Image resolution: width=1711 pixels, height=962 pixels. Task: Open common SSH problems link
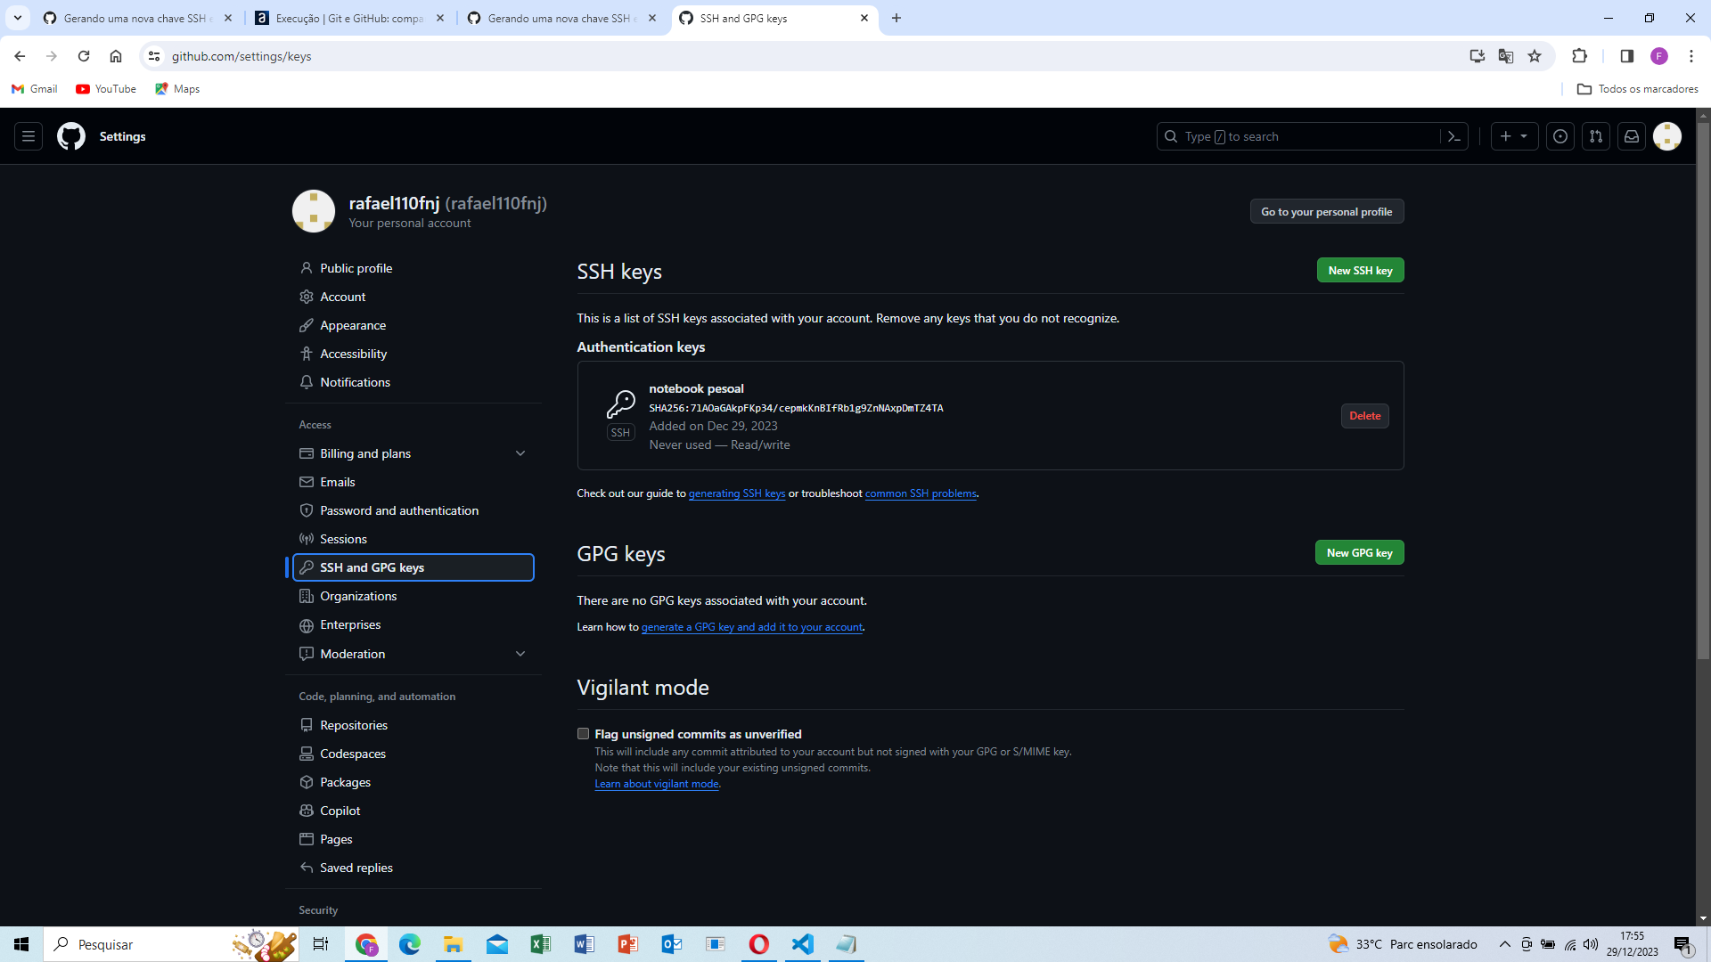click(921, 493)
